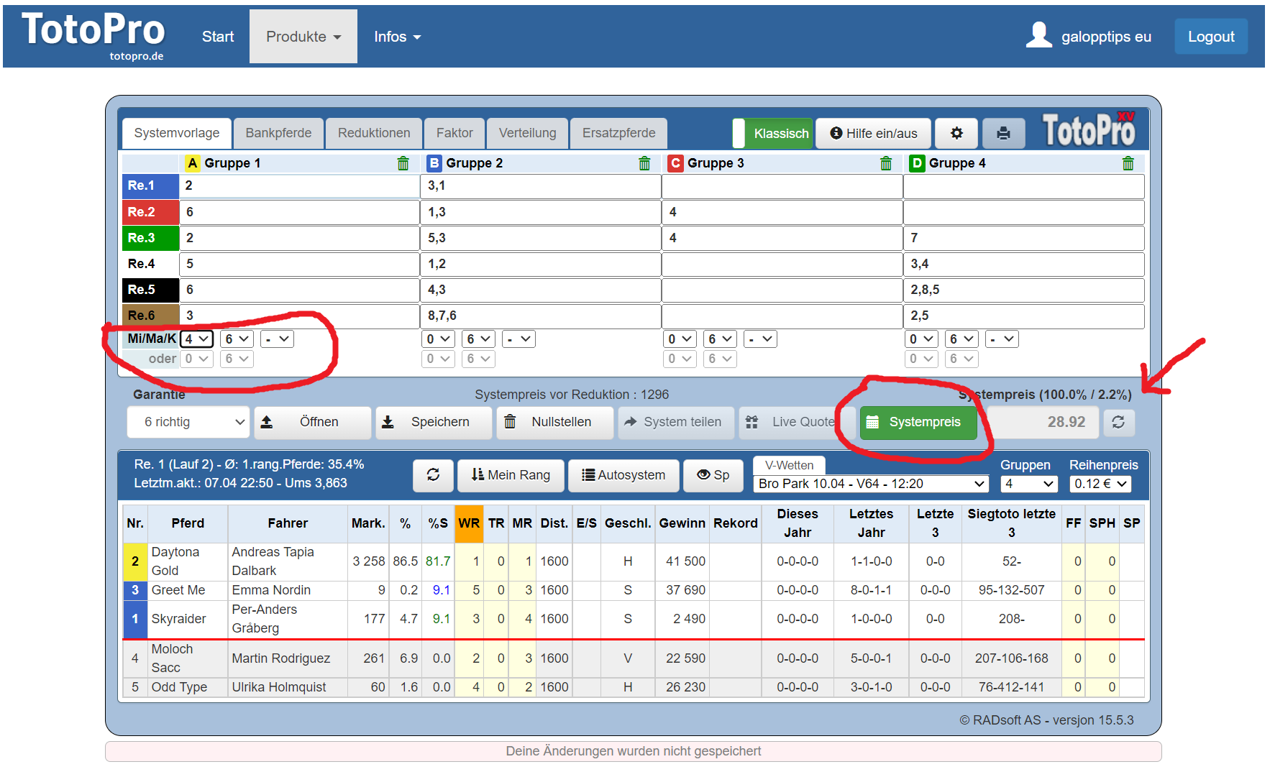Open the Gruppen count dropdown
Screen dimensions: 1270x772
click(1028, 484)
